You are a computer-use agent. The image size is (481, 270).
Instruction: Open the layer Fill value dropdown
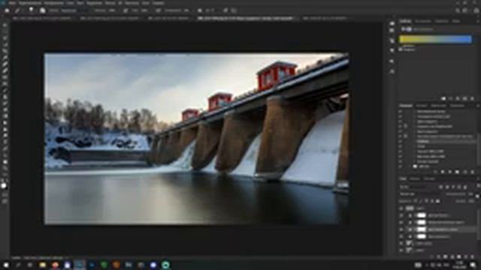(x=471, y=201)
